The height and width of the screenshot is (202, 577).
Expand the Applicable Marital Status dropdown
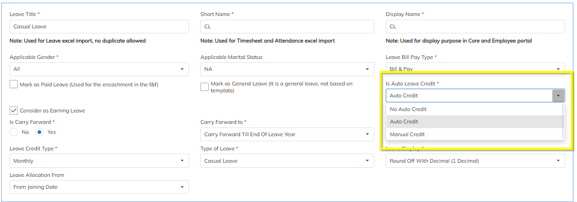click(x=287, y=69)
